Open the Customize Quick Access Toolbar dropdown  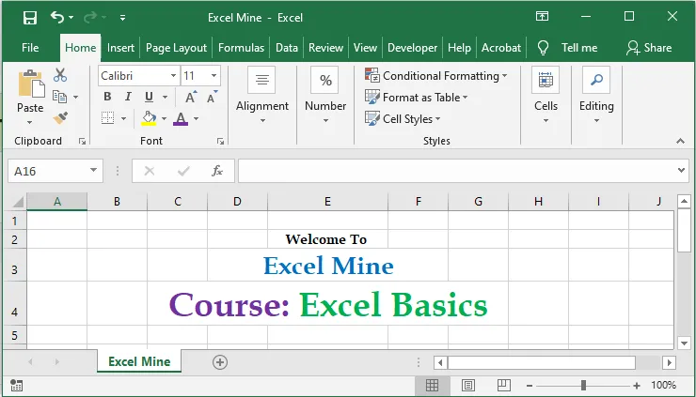point(122,18)
